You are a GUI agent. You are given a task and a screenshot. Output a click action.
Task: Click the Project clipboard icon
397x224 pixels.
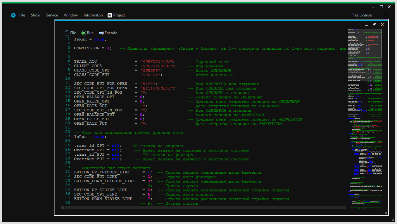pyautogui.click(x=110, y=15)
